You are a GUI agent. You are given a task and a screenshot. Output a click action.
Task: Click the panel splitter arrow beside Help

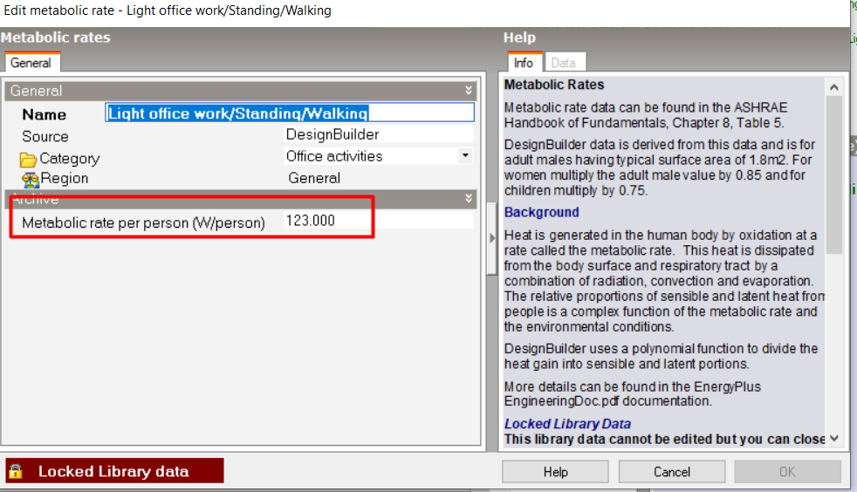(x=492, y=238)
